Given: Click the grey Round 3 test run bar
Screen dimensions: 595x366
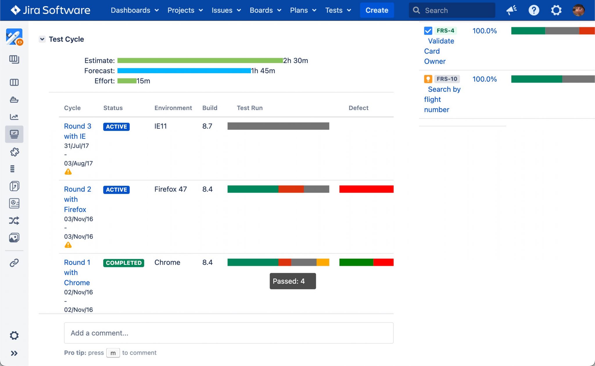Looking at the screenshot, I should pos(278,126).
